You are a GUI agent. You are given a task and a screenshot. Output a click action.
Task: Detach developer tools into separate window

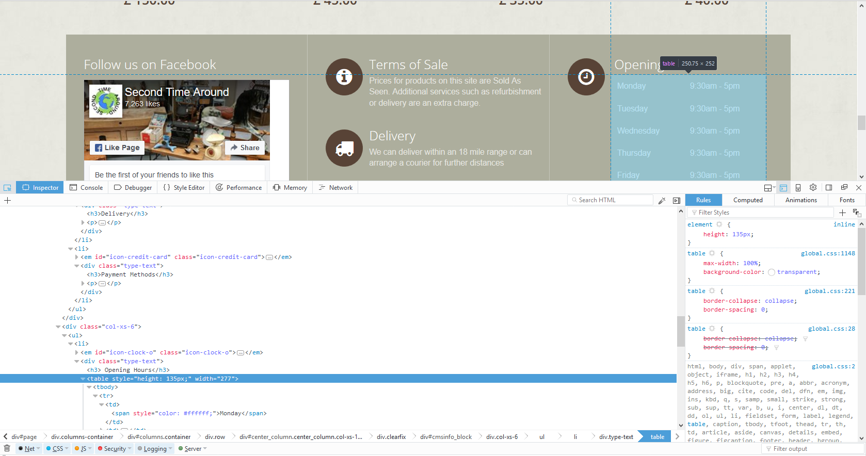tap(844, 187)
